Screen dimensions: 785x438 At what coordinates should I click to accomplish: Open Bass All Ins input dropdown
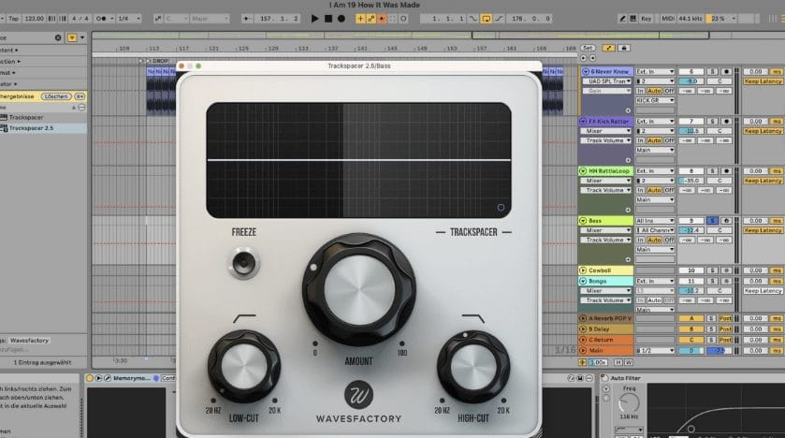click(x=655, y=220)
